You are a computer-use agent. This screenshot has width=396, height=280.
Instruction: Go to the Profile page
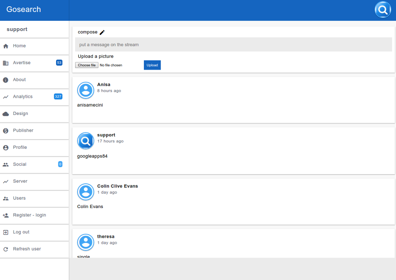pos(20,148)
